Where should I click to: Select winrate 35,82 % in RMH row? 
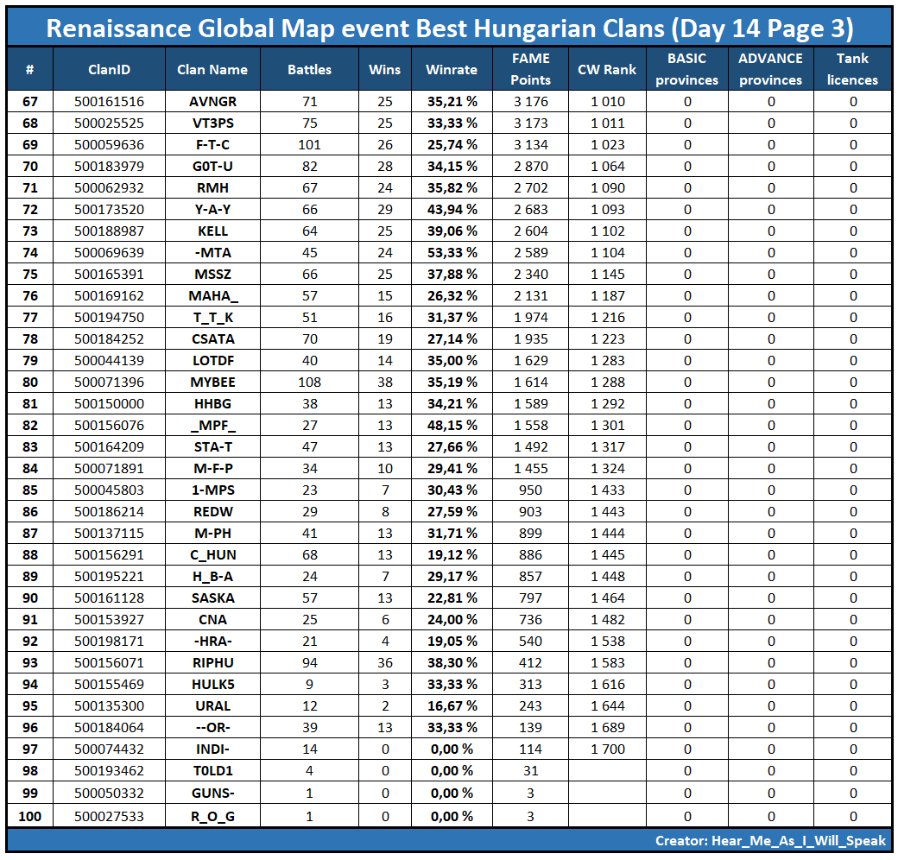pos(452,188)
